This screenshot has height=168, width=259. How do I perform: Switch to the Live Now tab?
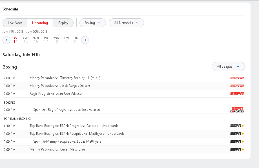tap(15, 23)
